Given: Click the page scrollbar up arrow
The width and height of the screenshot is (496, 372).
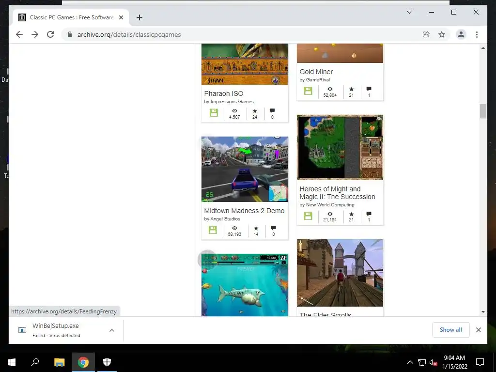Looking at the screenshot, I should (x=483, y=48).
